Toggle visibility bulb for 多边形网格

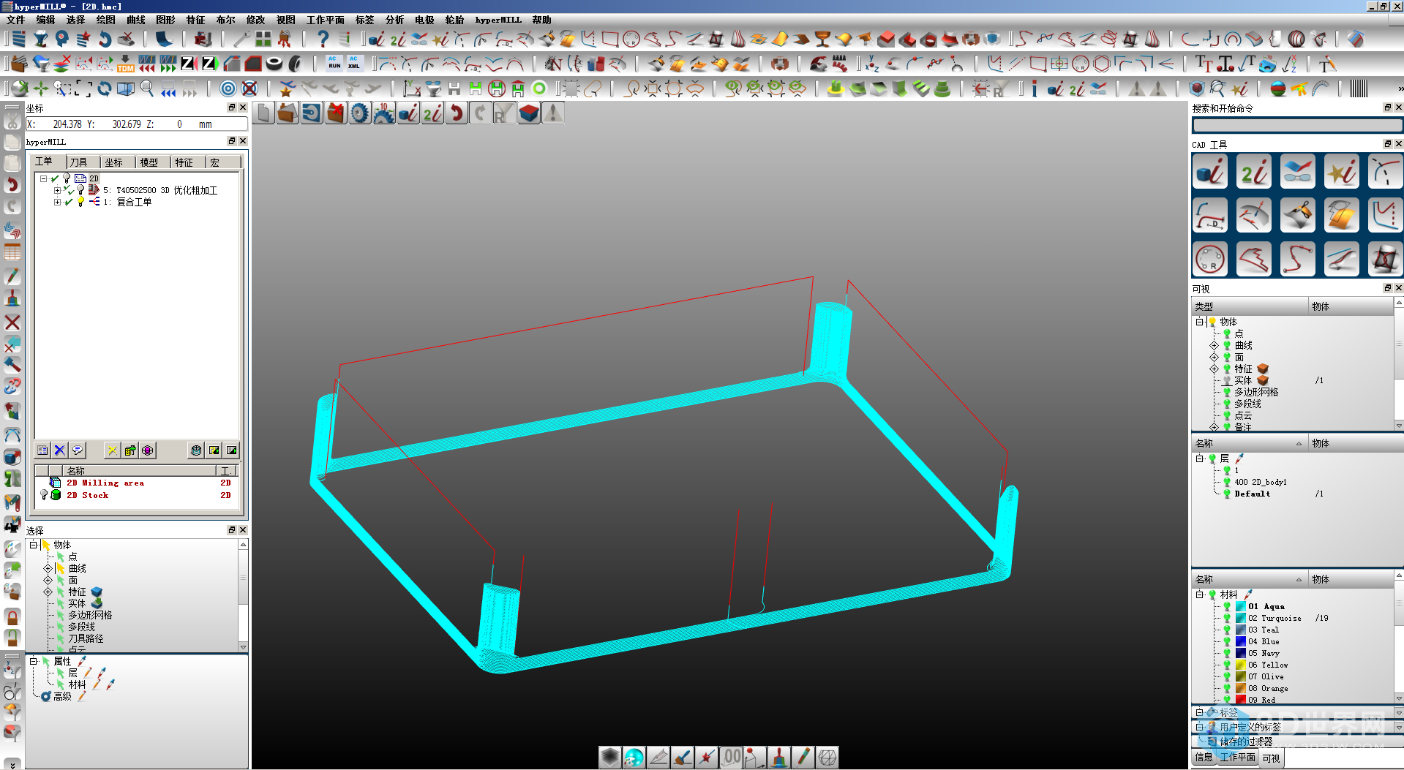point(1227,392)
